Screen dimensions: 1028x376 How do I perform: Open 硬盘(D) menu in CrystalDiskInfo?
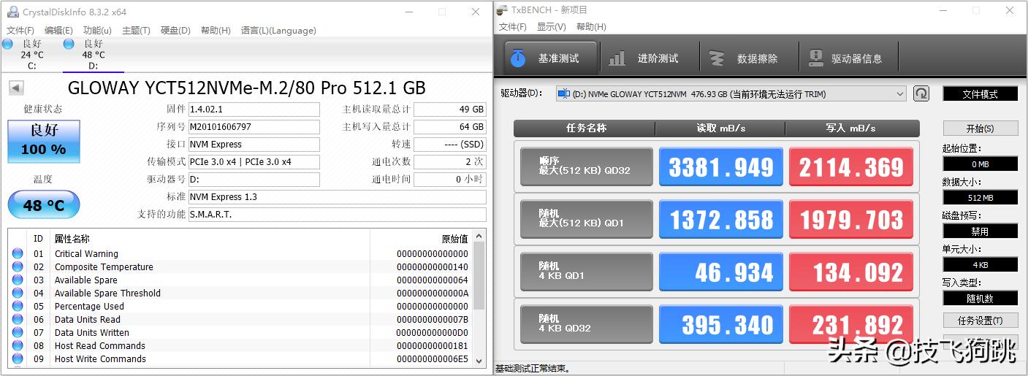(x=175, y=31)
